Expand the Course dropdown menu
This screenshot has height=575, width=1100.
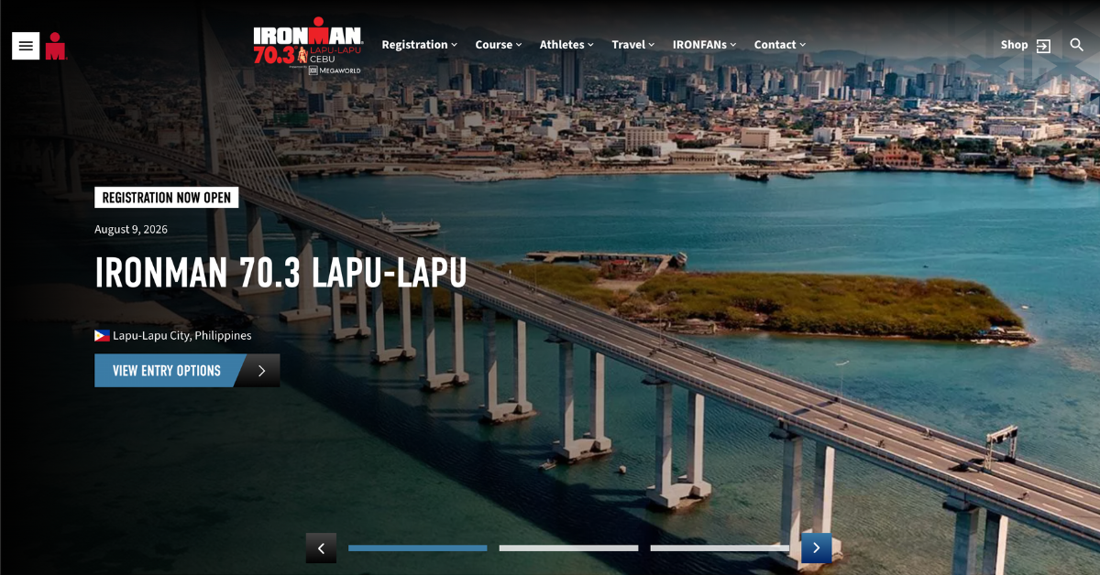pyautogui.click(x=498, y=45)
